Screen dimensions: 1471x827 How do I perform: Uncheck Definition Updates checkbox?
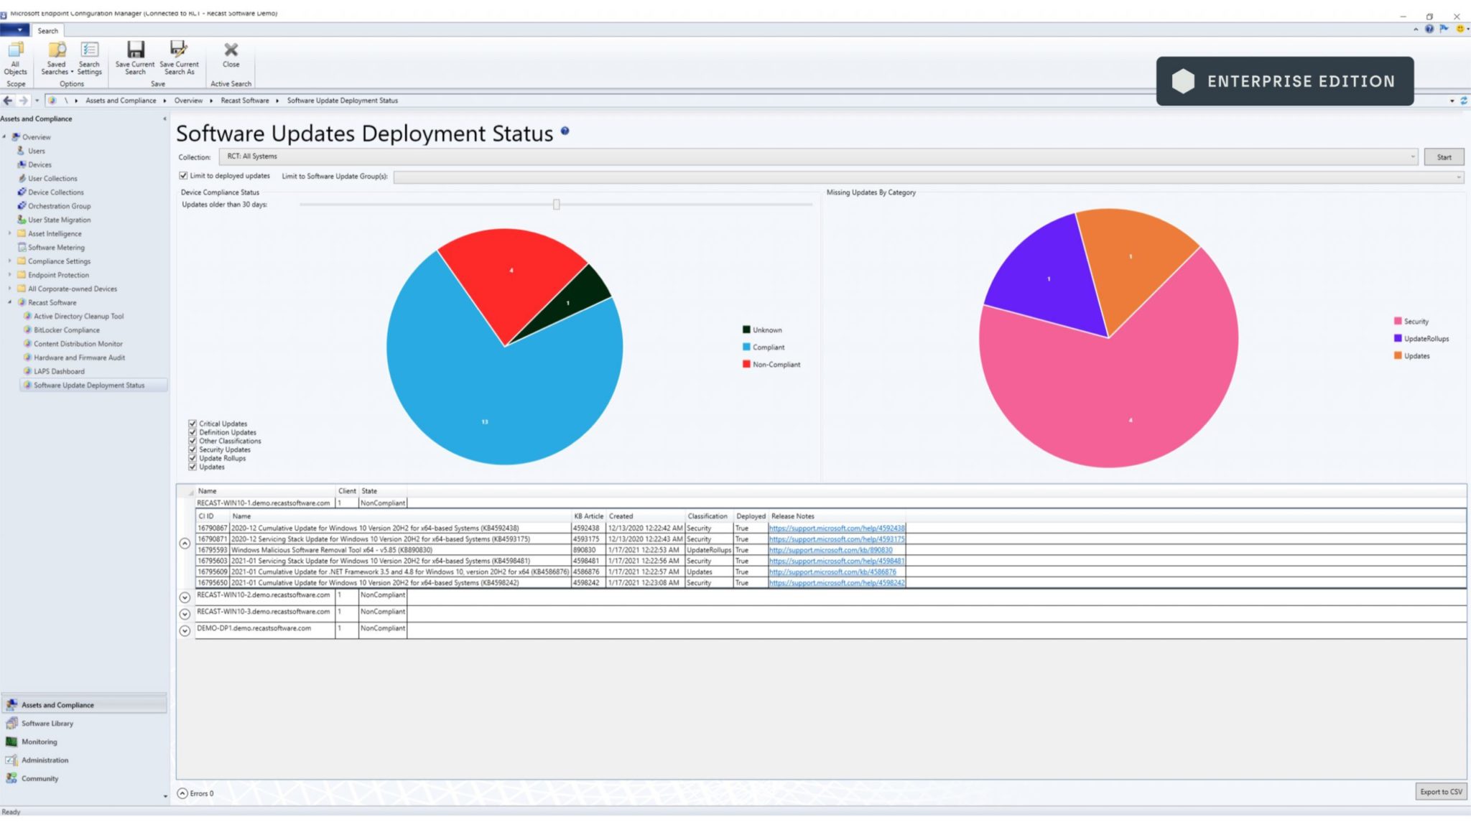click(x=192, y=432)
